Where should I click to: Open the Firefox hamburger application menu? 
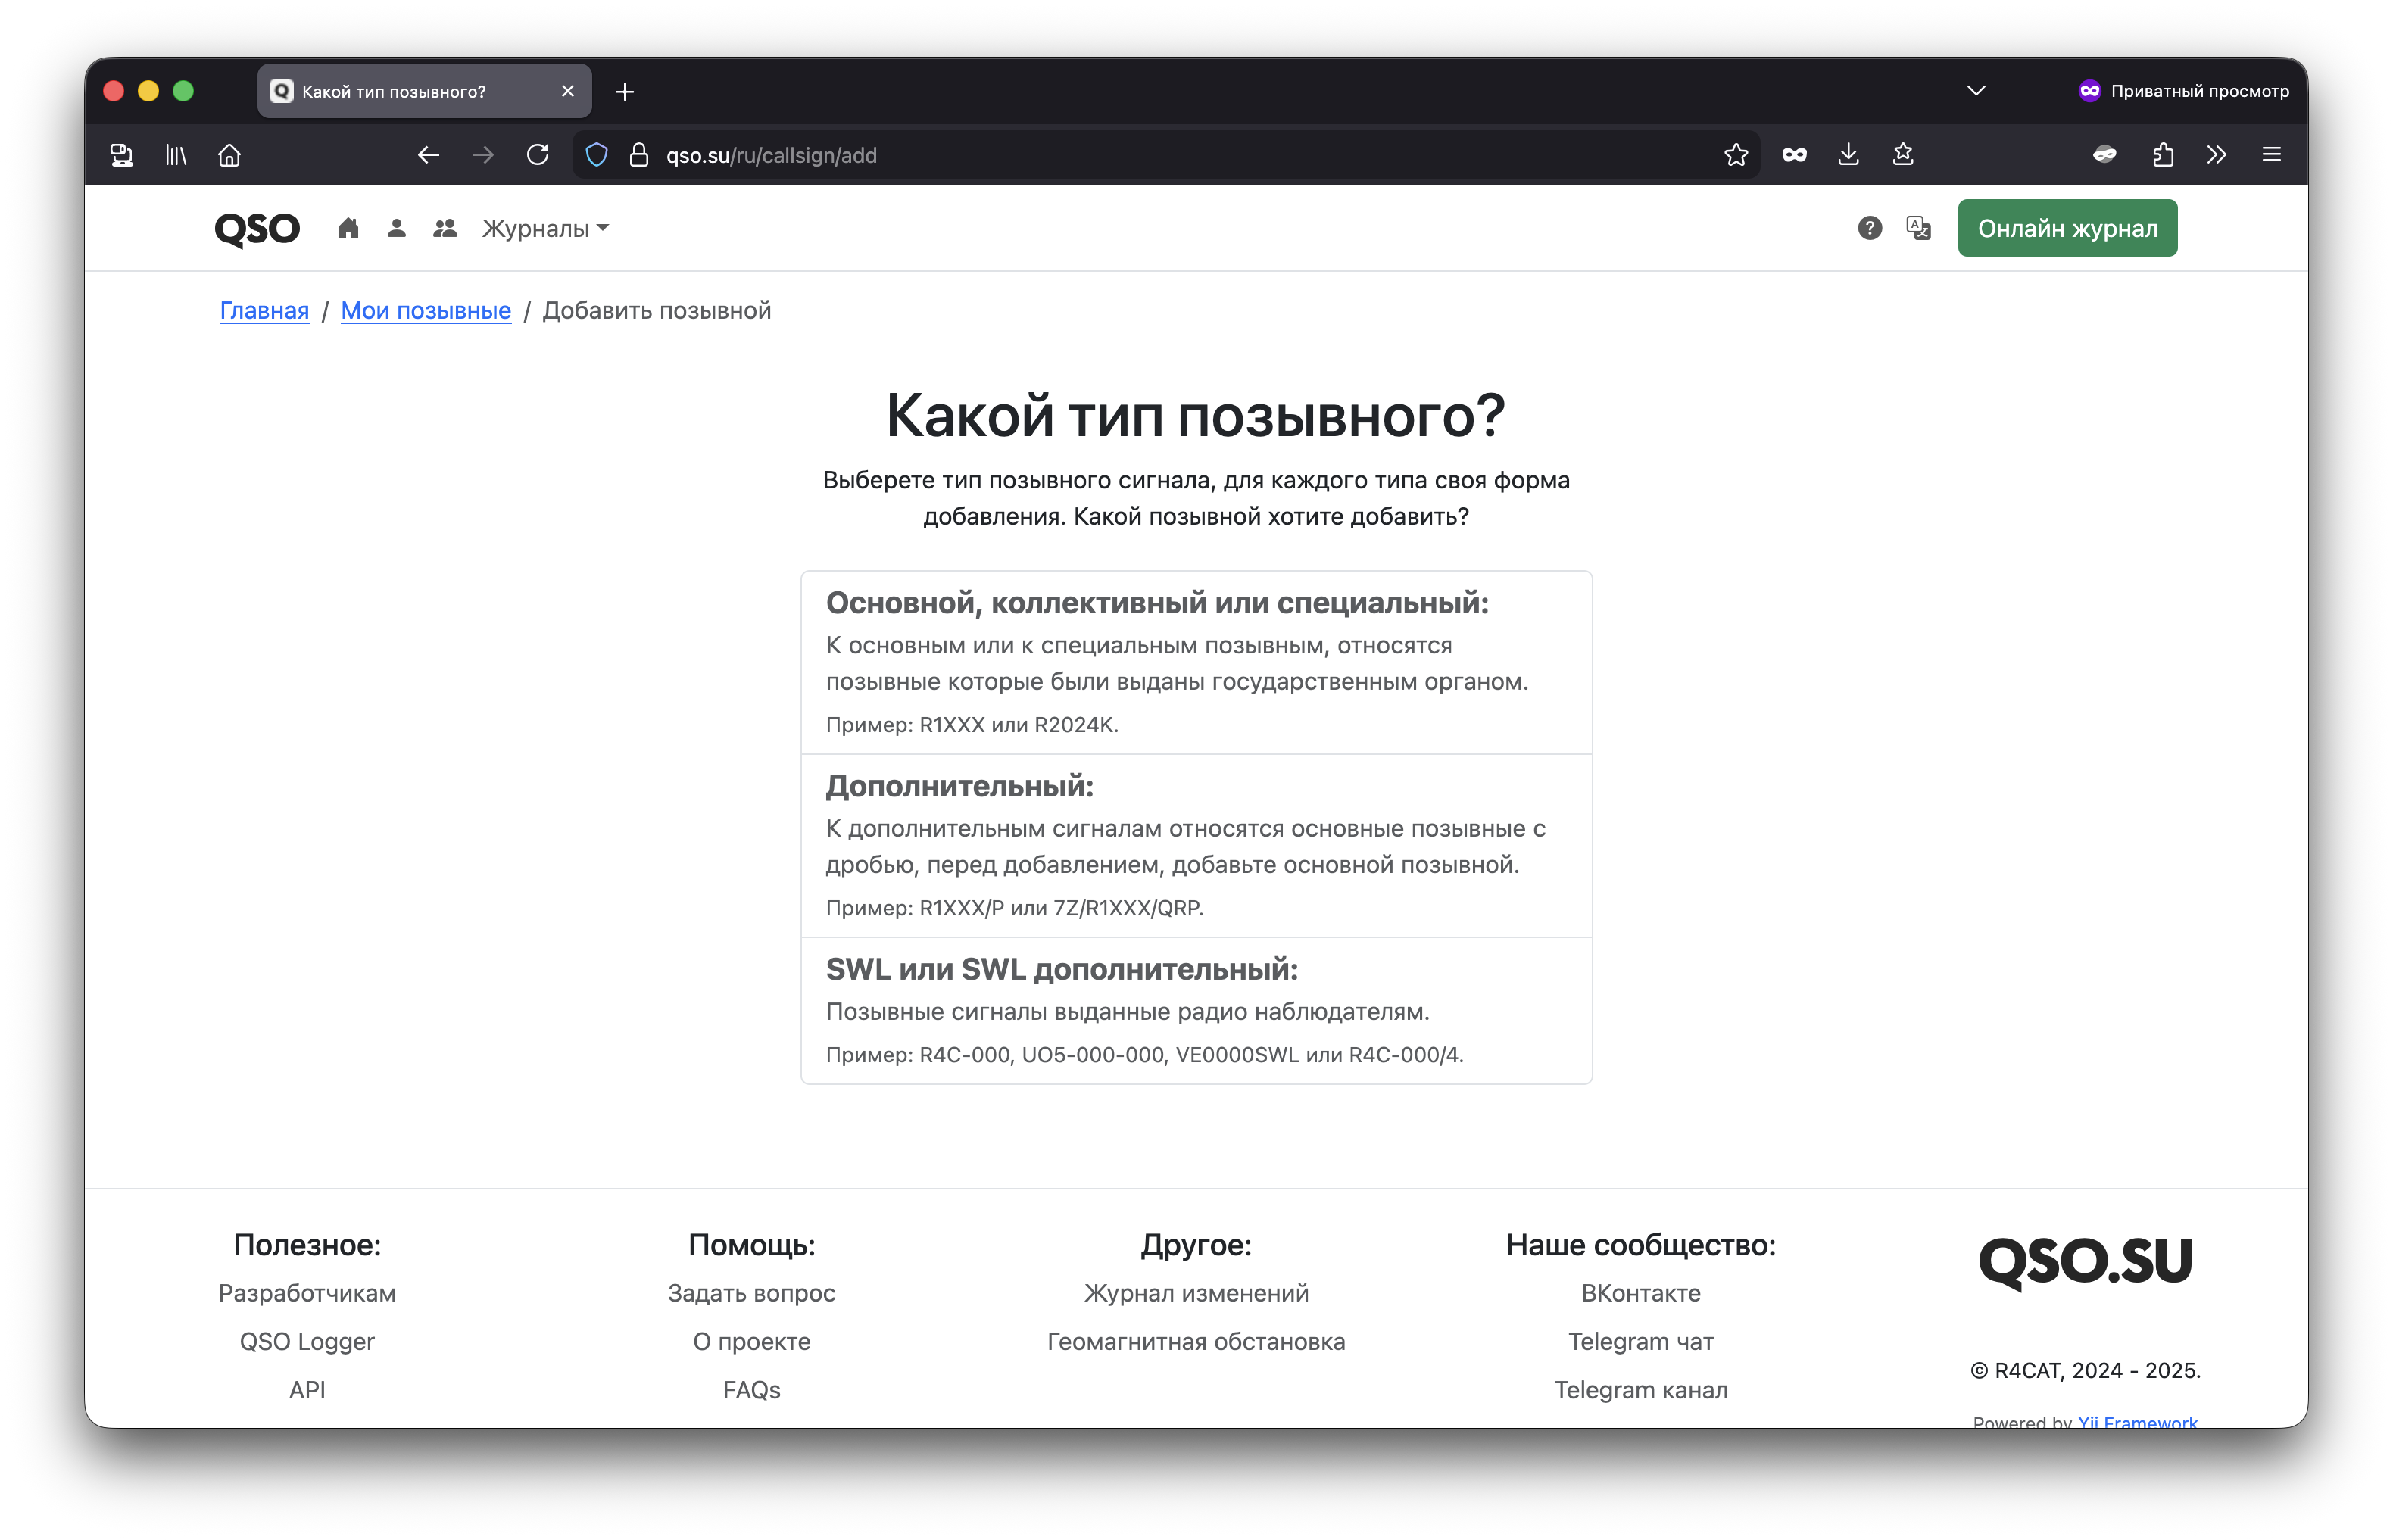(2271, 155)
